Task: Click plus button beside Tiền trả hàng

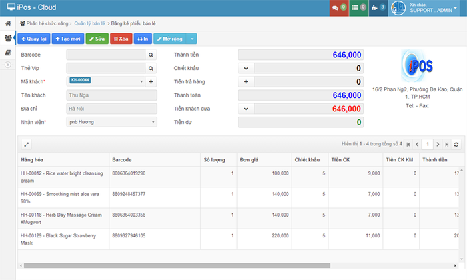Action: click(246, 81)
